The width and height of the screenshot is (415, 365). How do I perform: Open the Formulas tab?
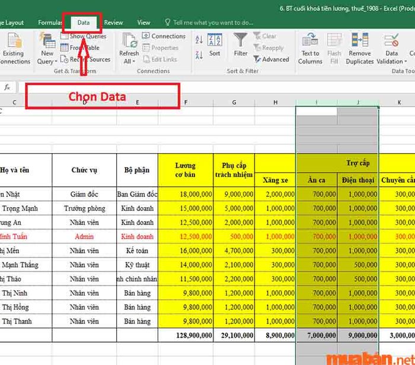pyautogui.click(x=50, y=23)
